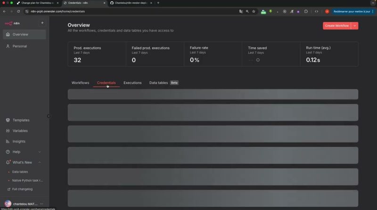Open the dropdown arrow beside Create Workflow

tap(355, 25)
